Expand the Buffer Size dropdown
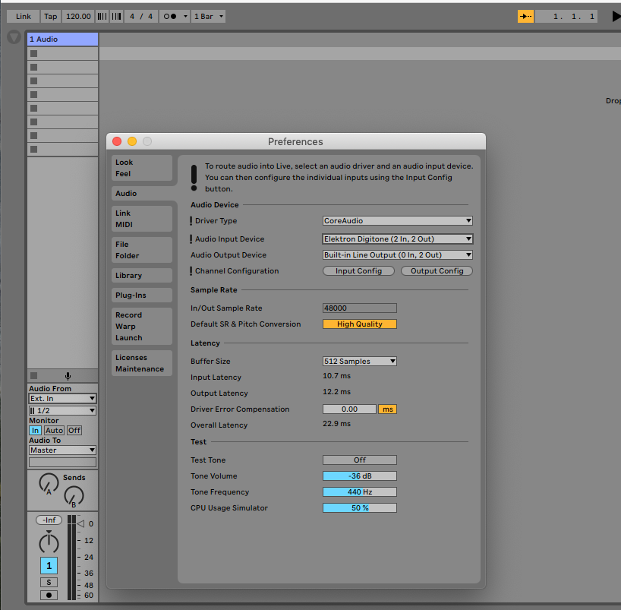Viewport: 621px width, 610px height. point(359,362)
